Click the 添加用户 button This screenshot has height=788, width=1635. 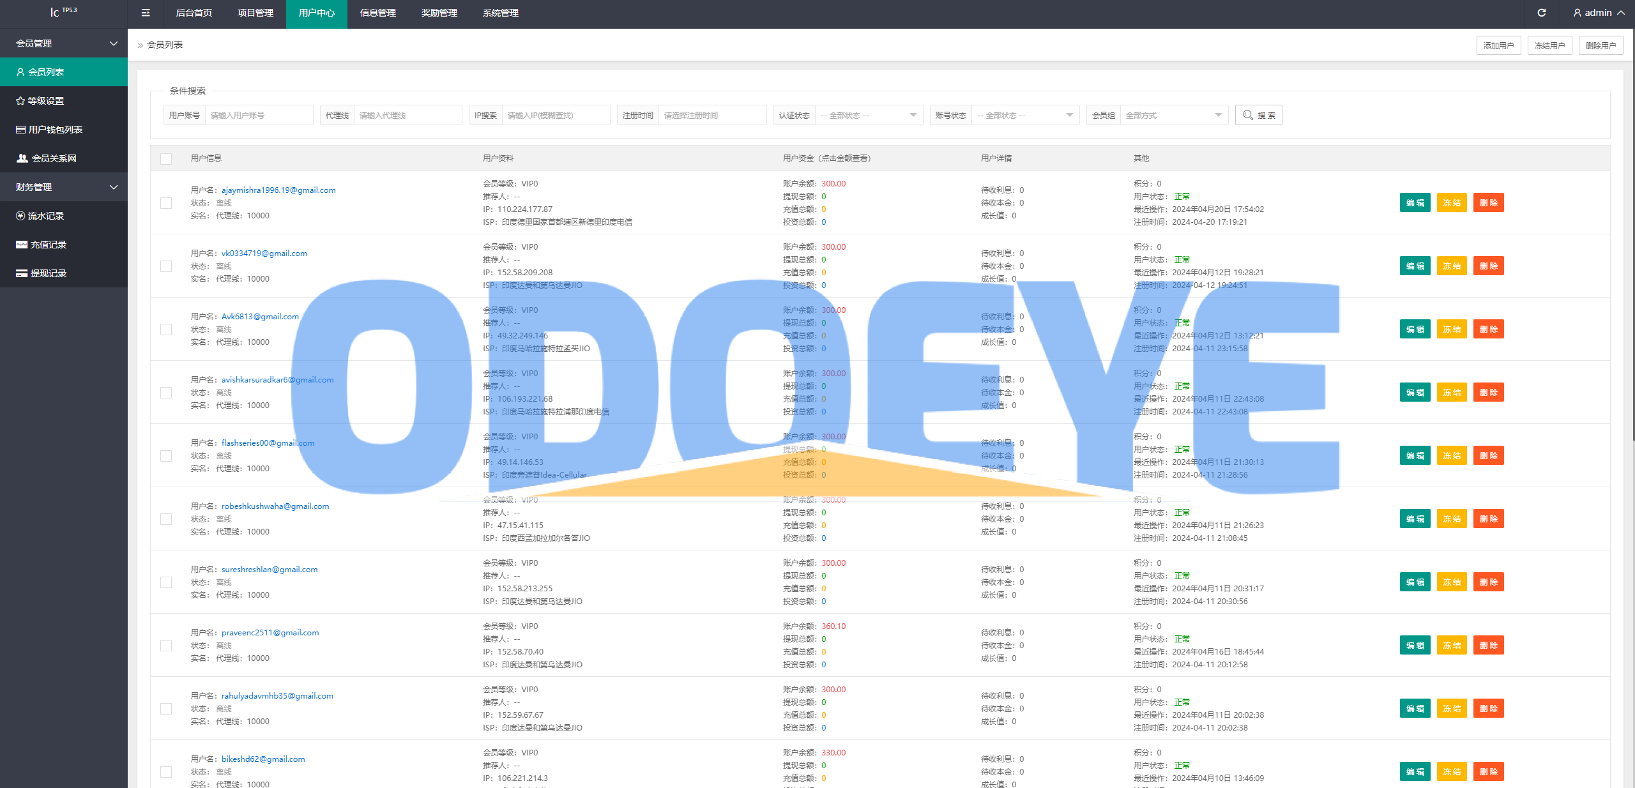[1498, 45]
